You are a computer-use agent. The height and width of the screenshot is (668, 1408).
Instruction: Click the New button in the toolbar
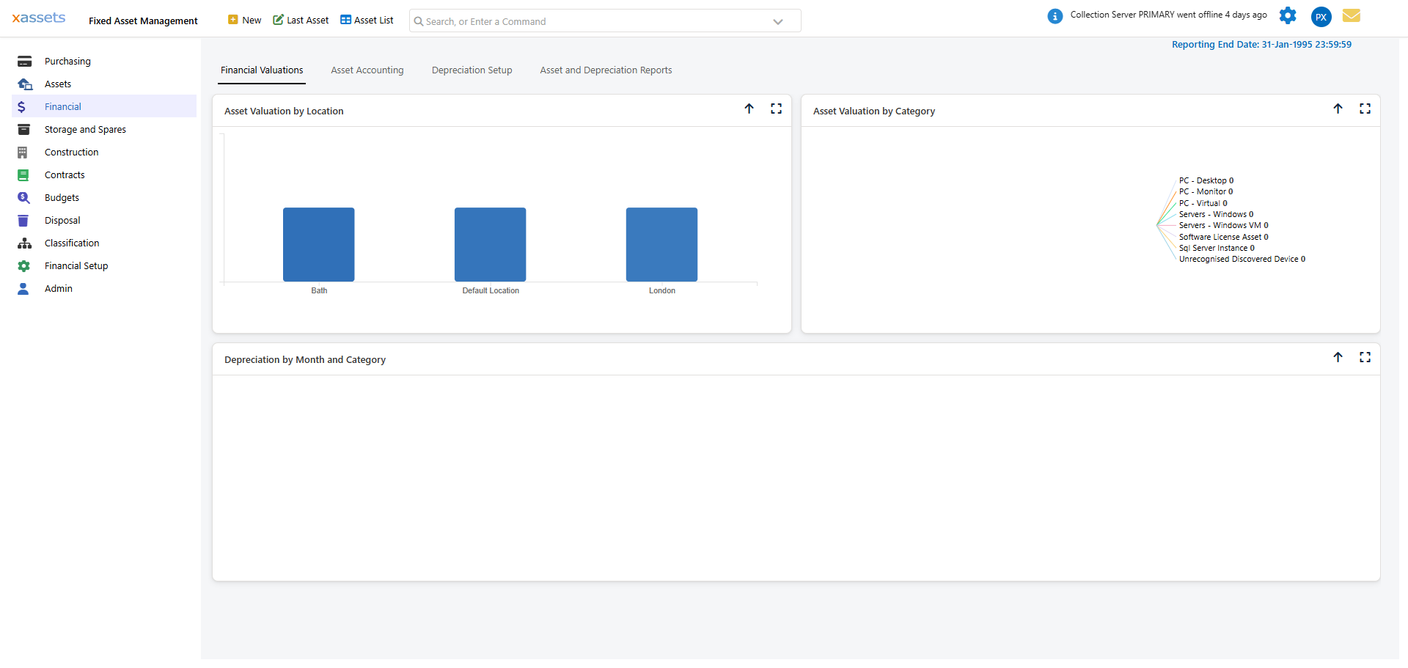pos(244,20)
